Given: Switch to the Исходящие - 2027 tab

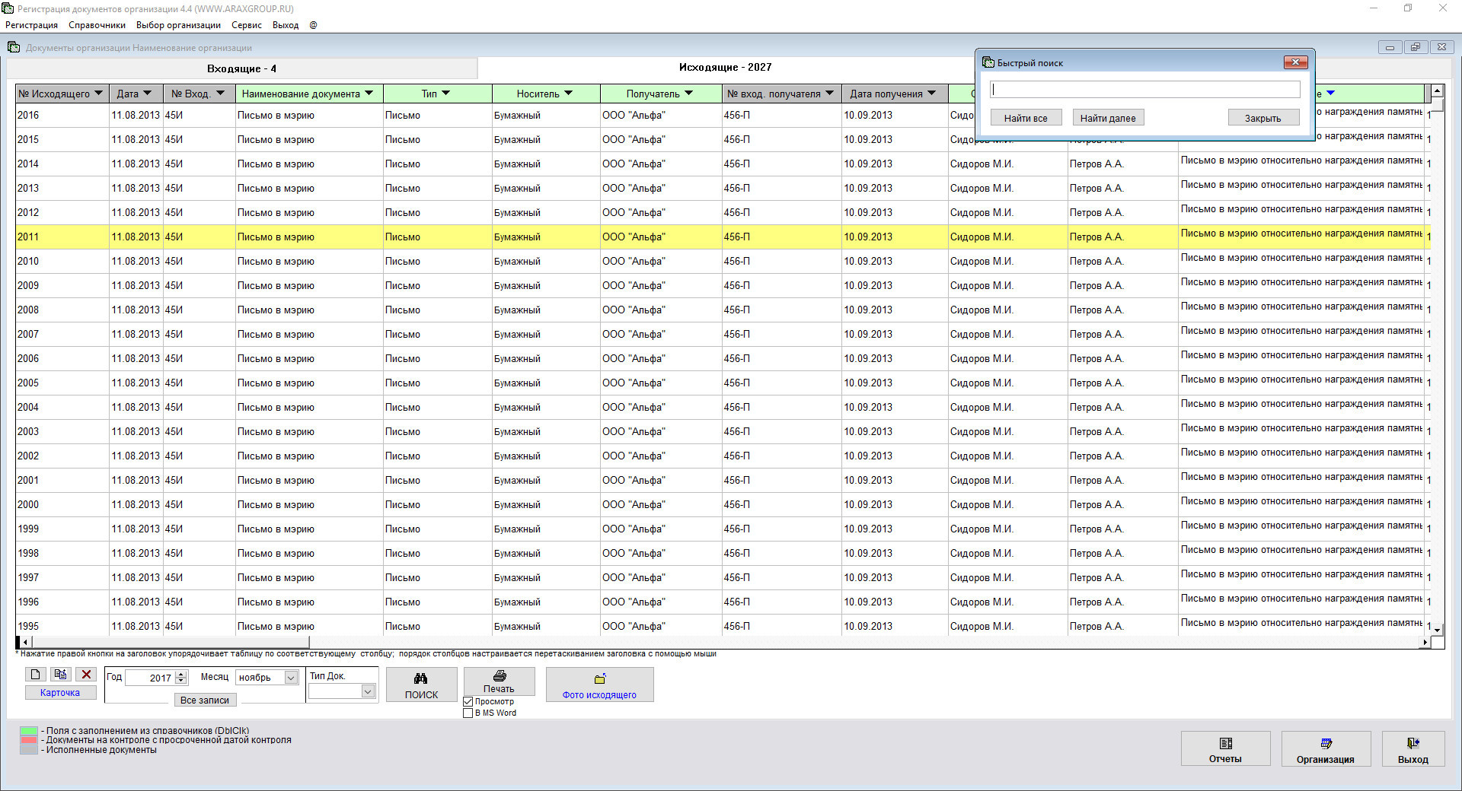Looking at the screenshot, I should pos(726,68).
